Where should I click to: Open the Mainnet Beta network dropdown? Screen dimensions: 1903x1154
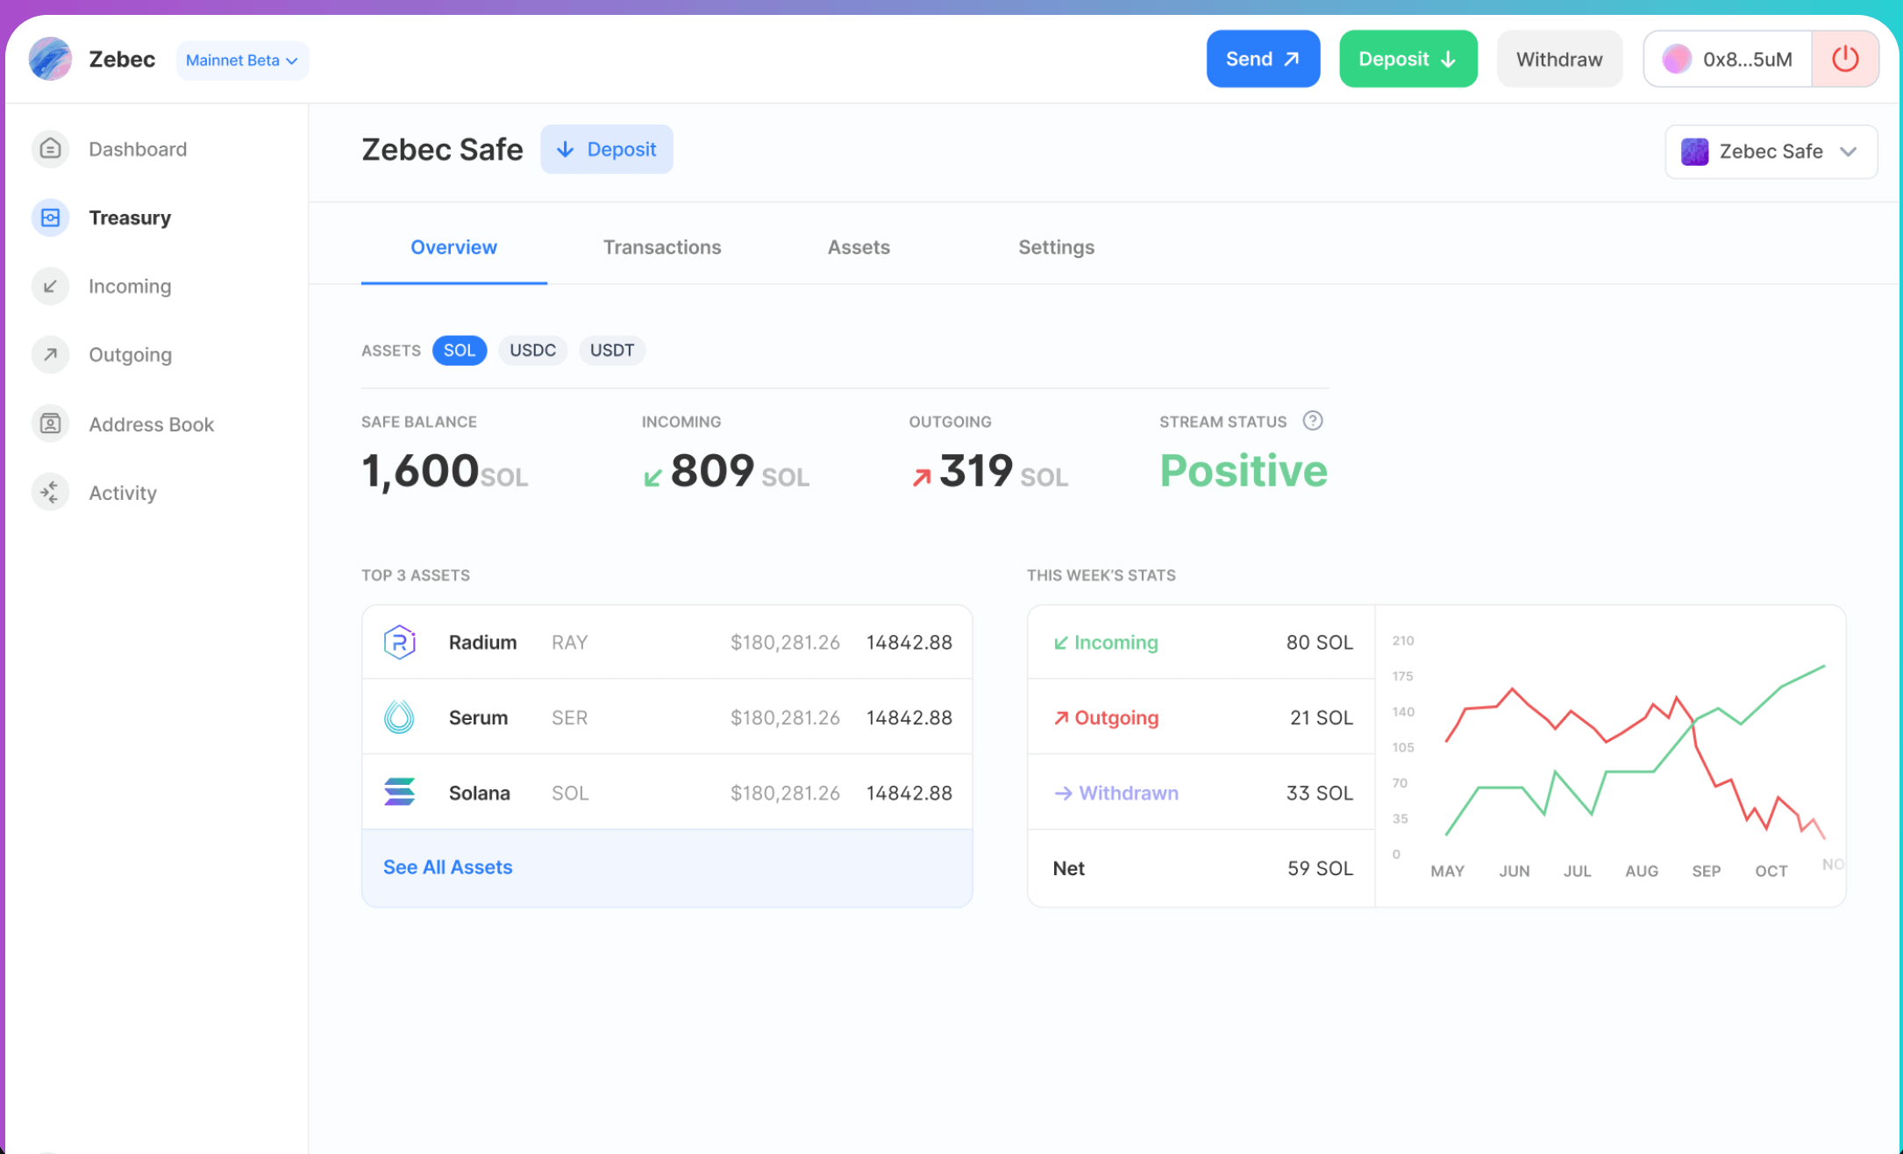coord(242,60)
